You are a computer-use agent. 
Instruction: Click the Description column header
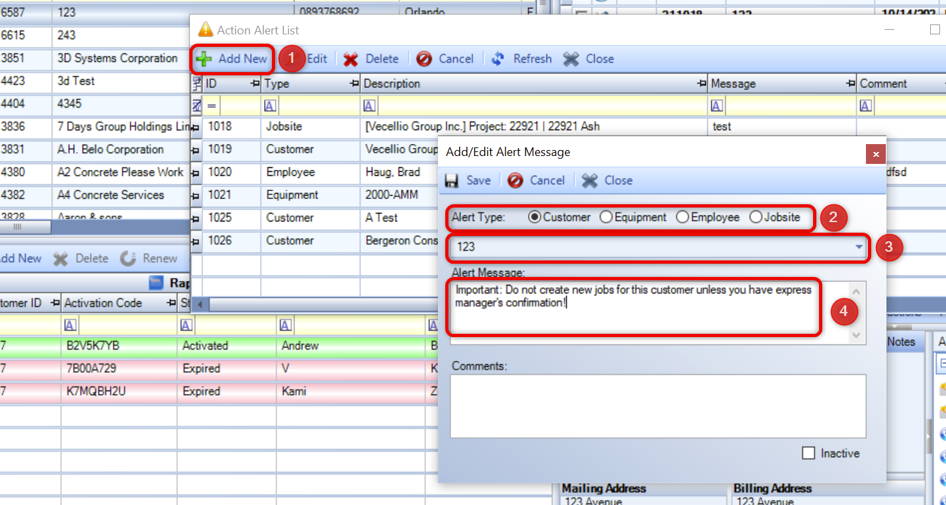(535, 84)
